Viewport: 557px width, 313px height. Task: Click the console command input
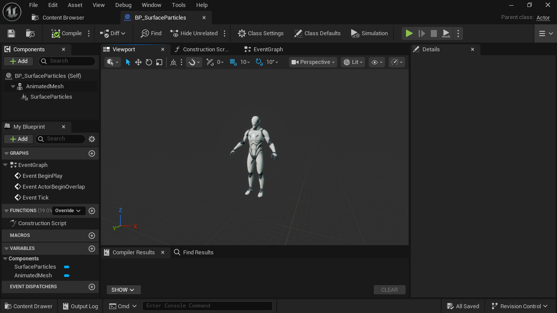[208, 306]
